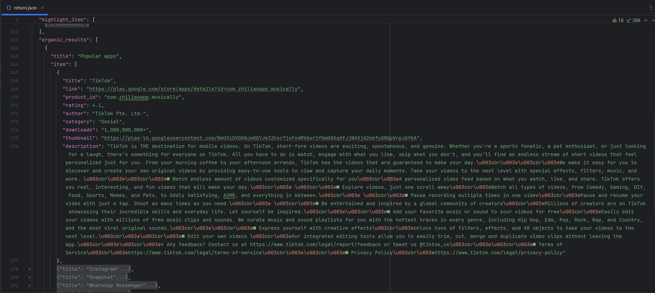655x293 pixels.
Task: Open the play.google.com TikTok store link
Action: pos(193,89)
